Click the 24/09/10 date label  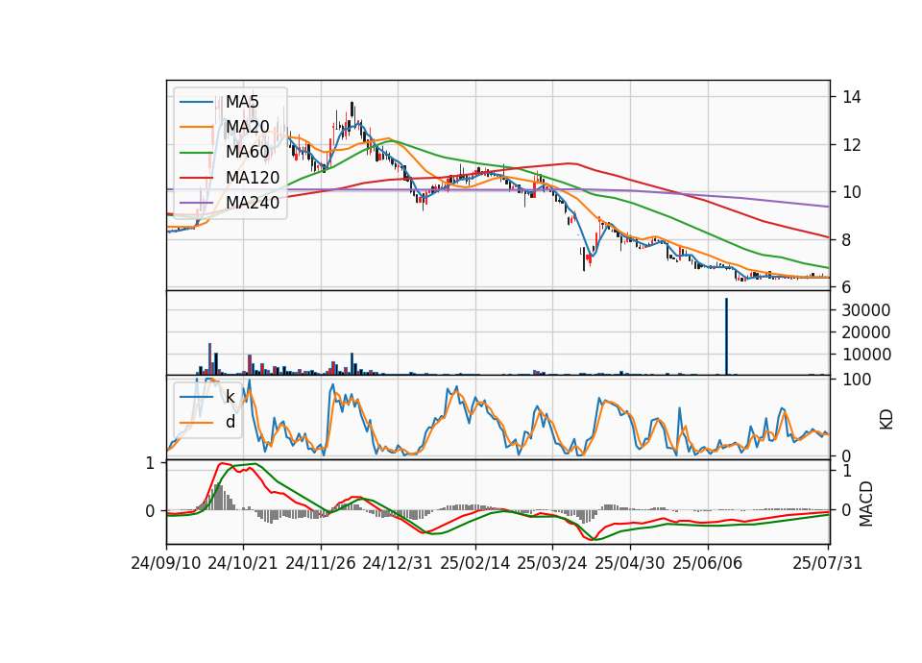coord(166,563)
